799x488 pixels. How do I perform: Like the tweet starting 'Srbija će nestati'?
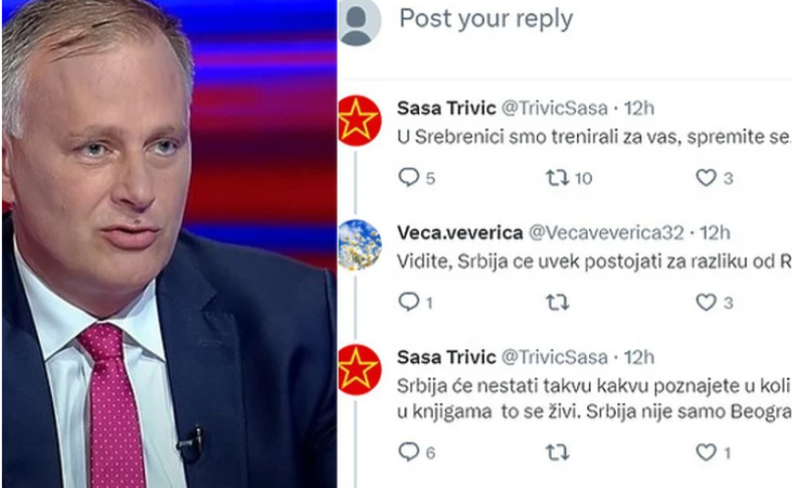click(706, 452)
